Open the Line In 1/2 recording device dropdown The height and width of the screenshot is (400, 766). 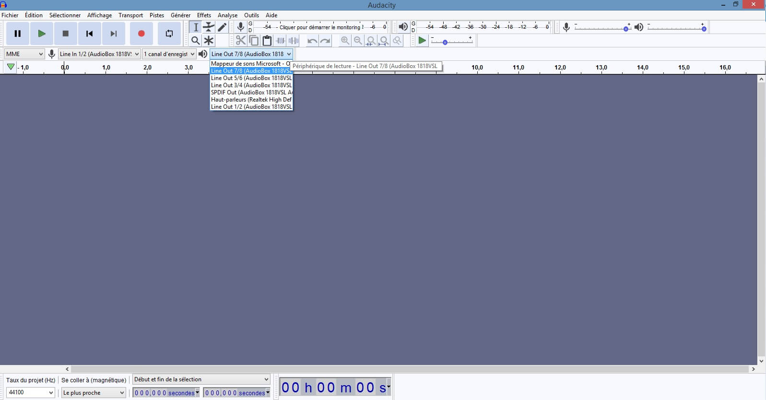(x=99, y=54)
